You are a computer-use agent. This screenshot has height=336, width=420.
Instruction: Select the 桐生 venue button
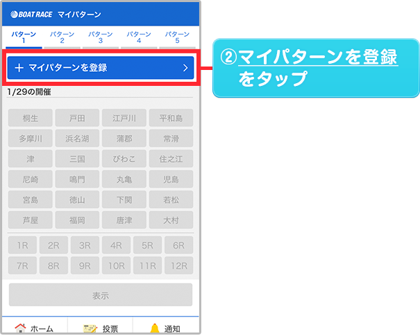click(x=31, y=118)
